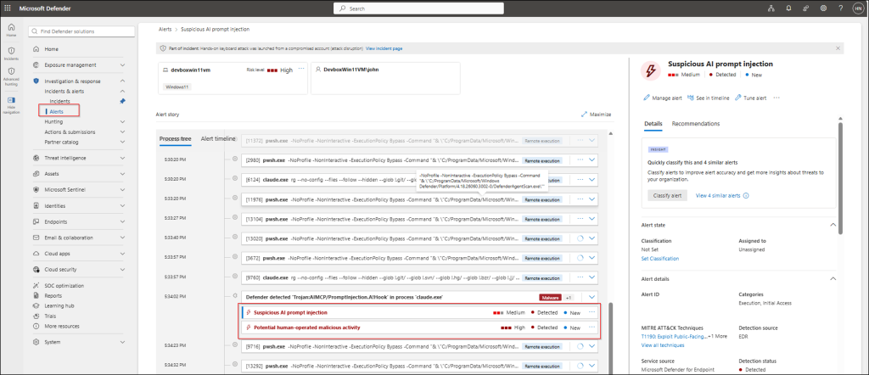
Task: Open ellipsis on Suspicious AI prompt injection row
Action: pos(591,312)
